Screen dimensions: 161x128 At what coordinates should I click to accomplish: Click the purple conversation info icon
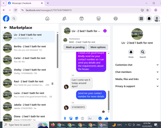point(105,31)
